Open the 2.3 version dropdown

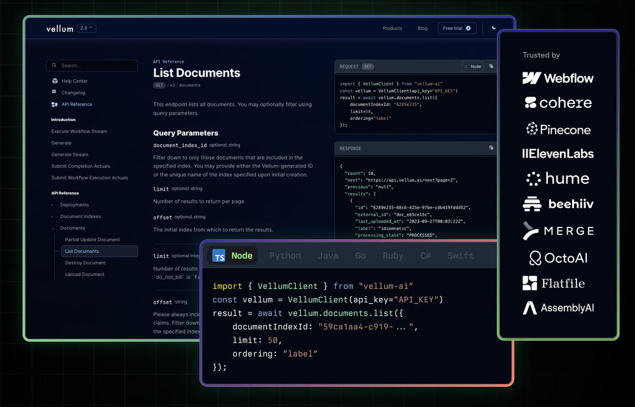pos(86,29)
